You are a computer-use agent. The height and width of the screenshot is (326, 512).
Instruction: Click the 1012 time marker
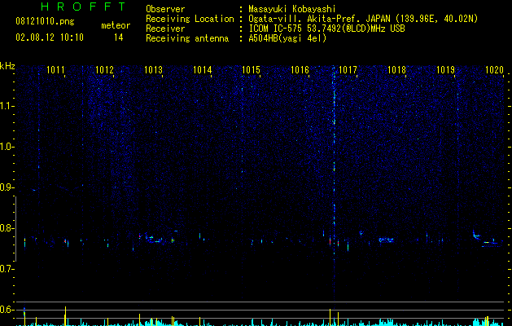click(104, 70)
